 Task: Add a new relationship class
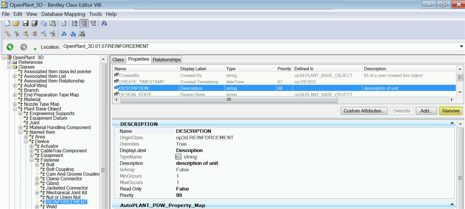coord(44,34)
